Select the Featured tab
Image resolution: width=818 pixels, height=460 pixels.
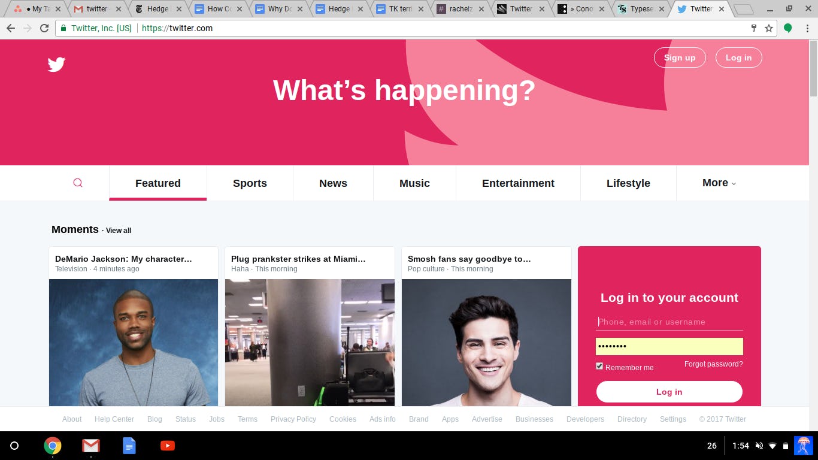click(x=158, y=183)
